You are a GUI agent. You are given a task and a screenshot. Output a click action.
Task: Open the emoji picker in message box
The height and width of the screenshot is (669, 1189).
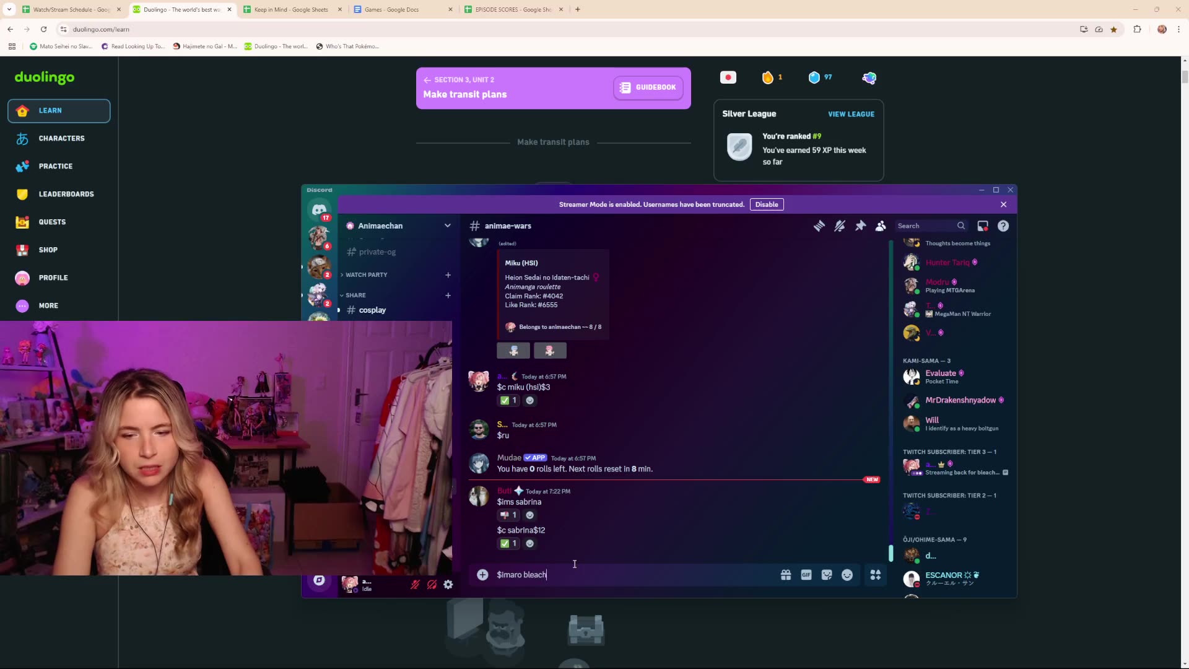pyautogui.click(x=847, y=575)
